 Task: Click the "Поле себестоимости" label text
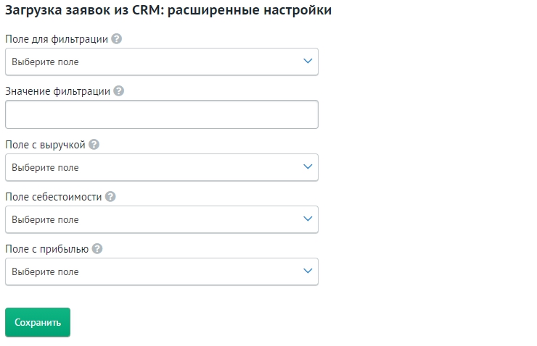[53, 196]
